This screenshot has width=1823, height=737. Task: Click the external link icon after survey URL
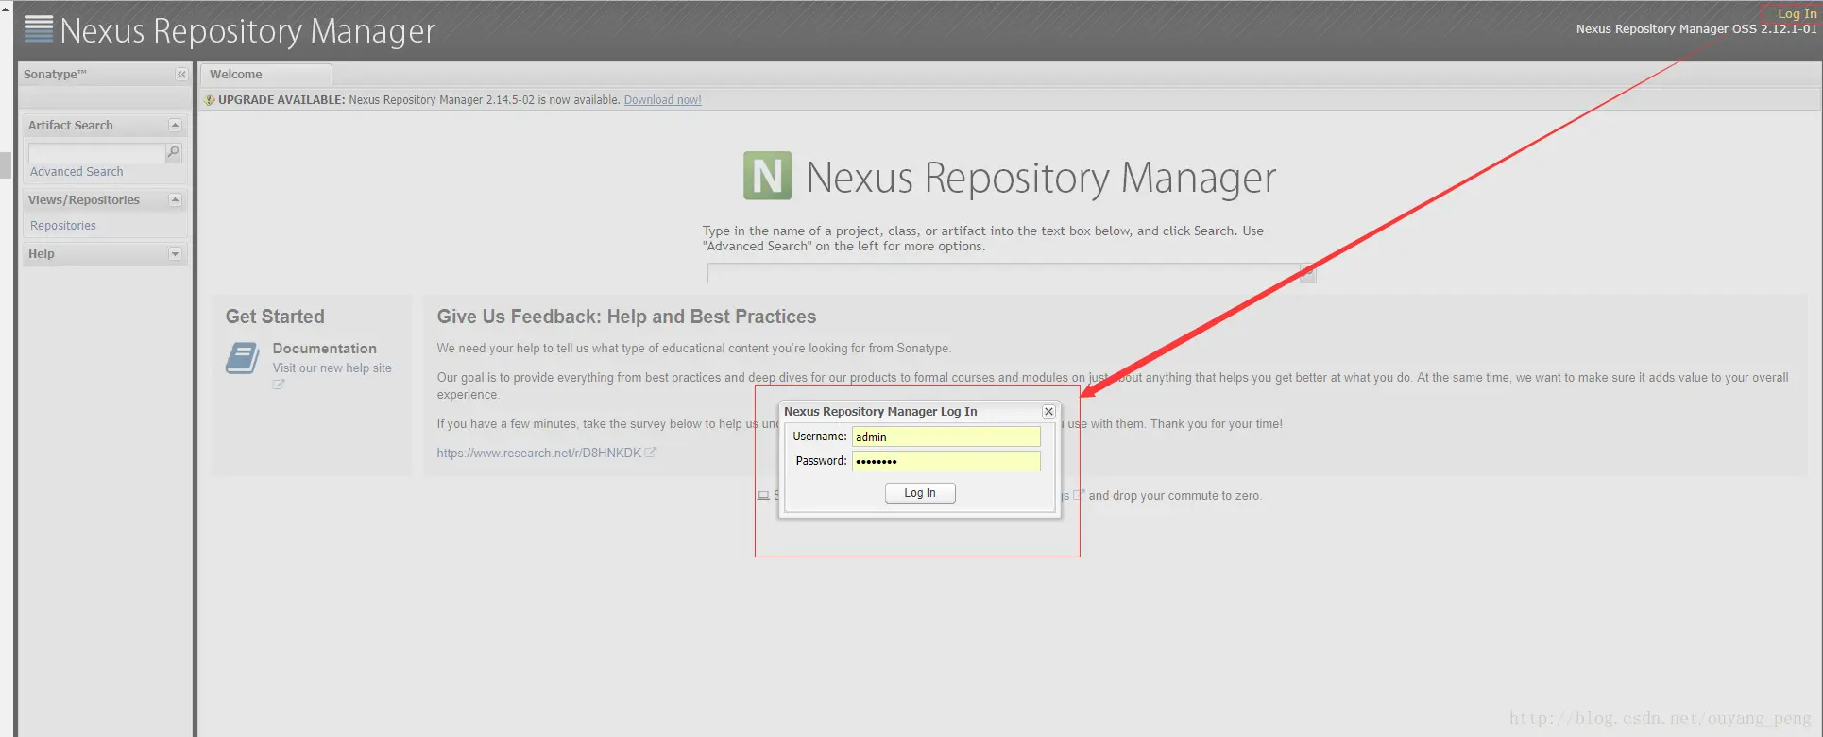(x=651, y=453)
